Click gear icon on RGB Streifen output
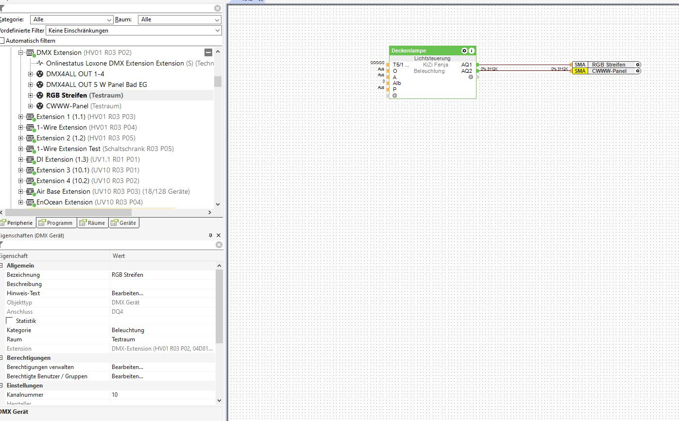 click(638, 65)
